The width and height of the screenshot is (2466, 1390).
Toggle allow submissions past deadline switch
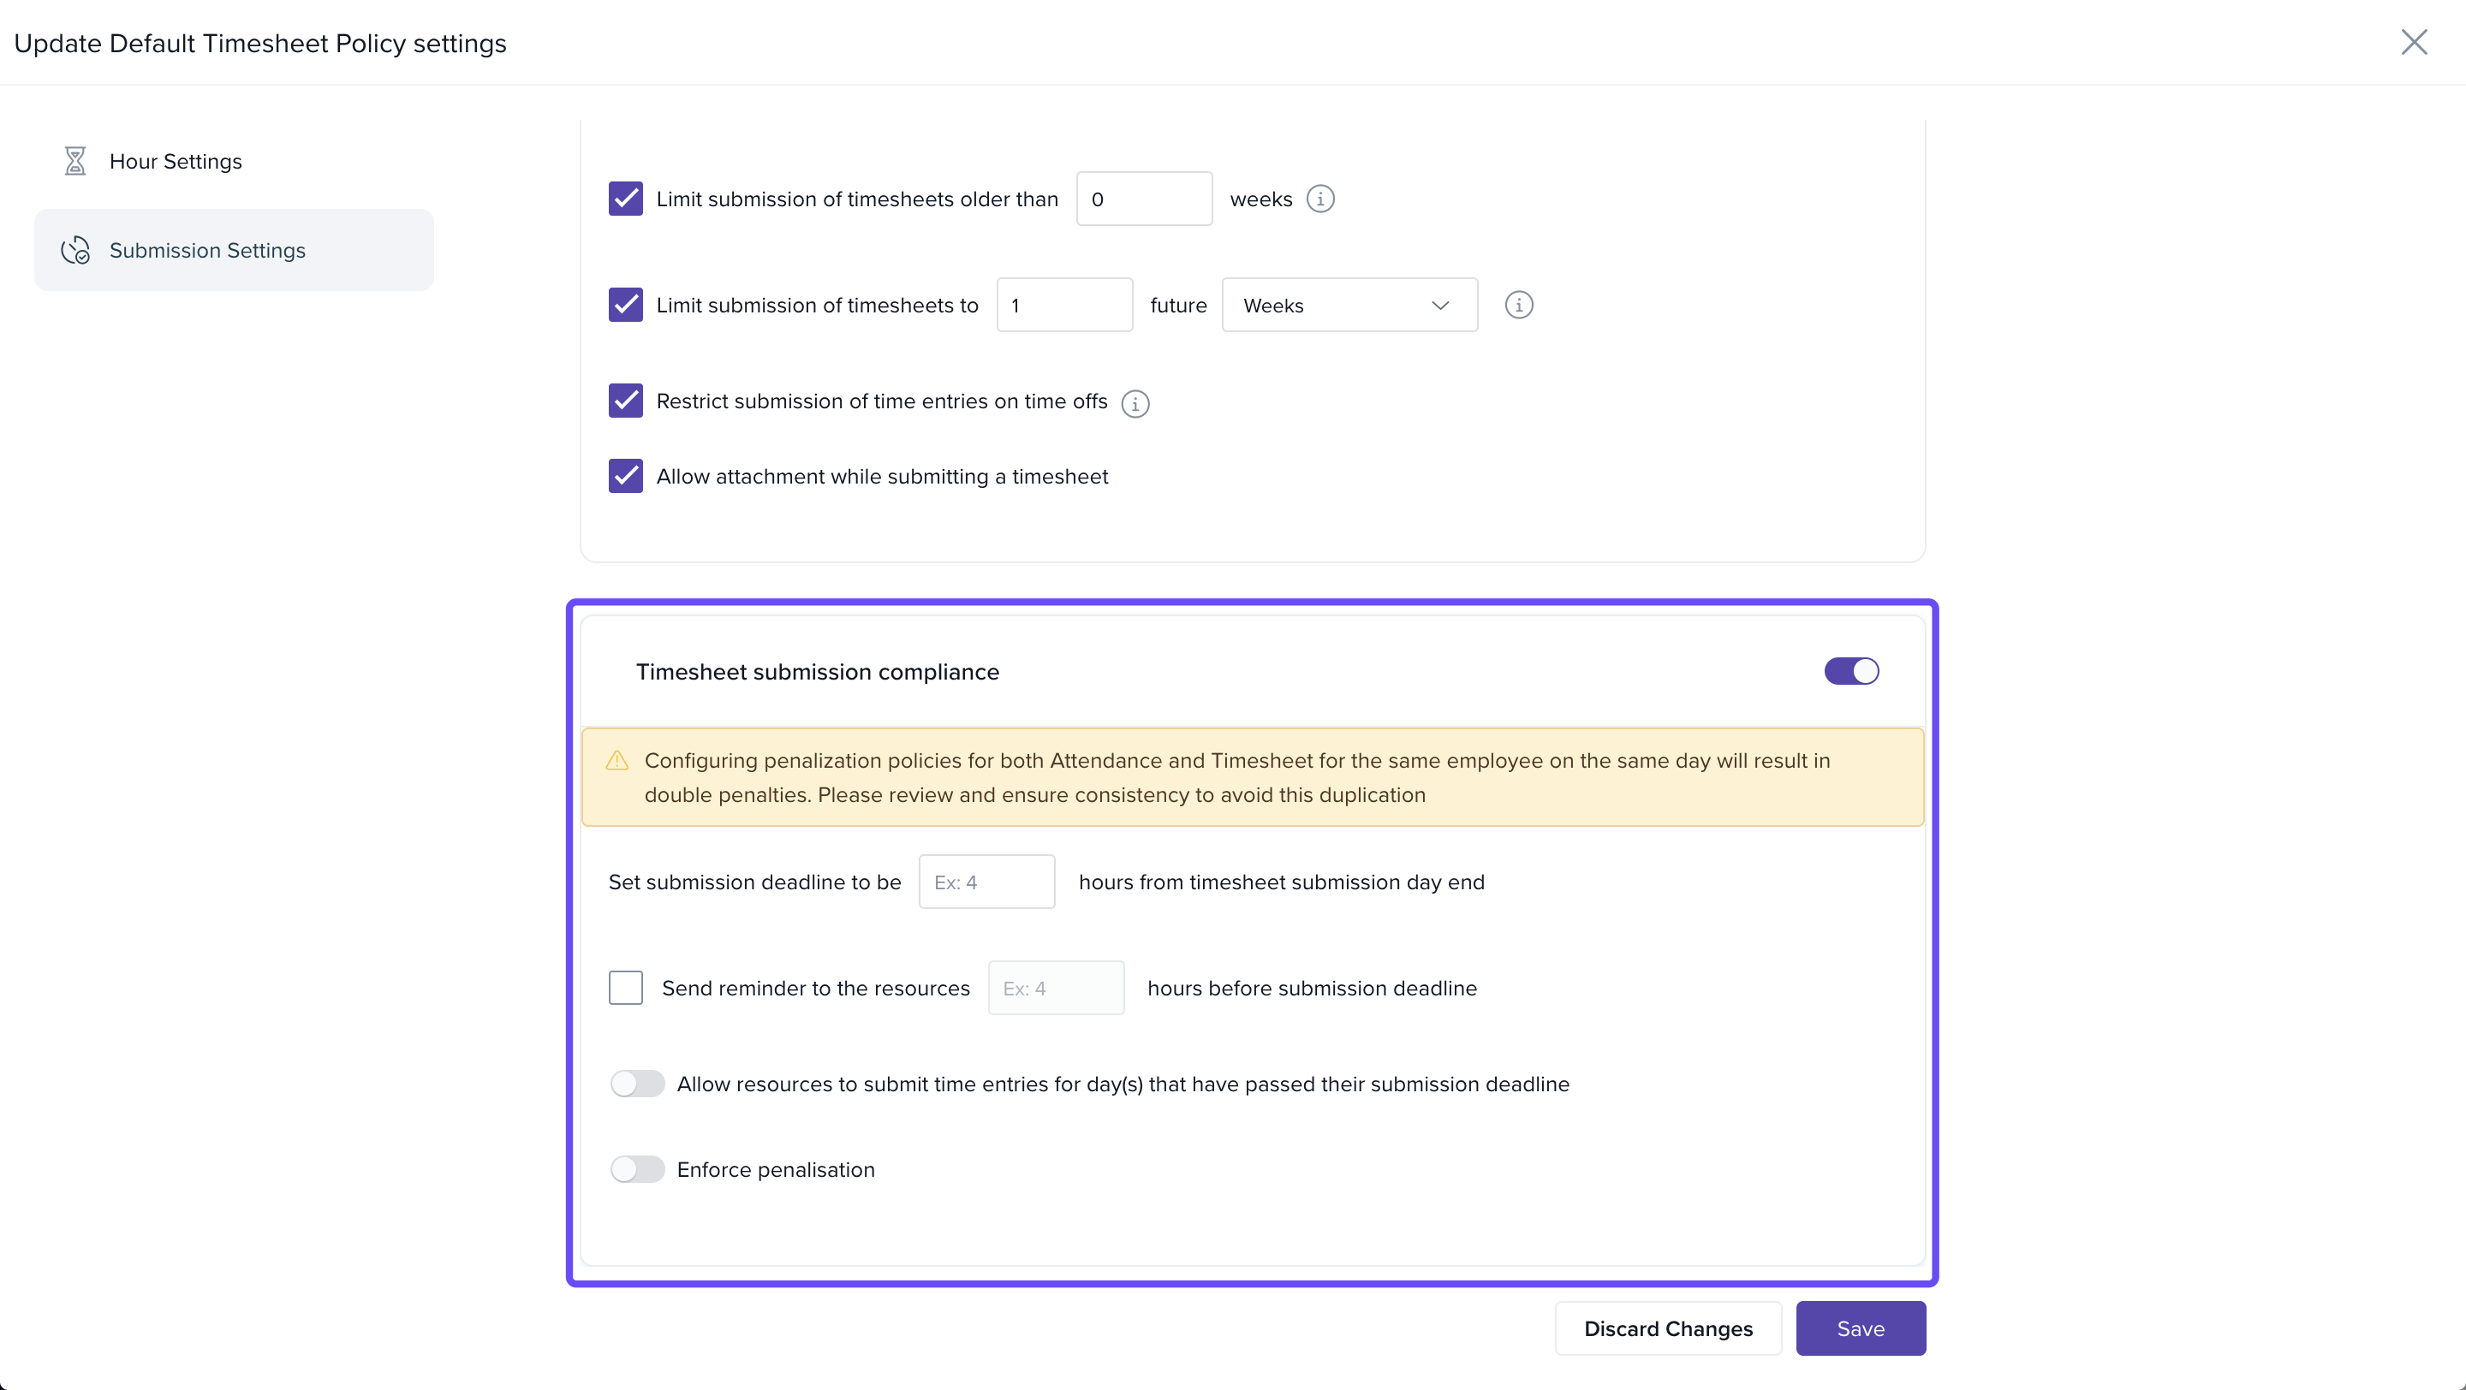click(x=638, y=1084)
